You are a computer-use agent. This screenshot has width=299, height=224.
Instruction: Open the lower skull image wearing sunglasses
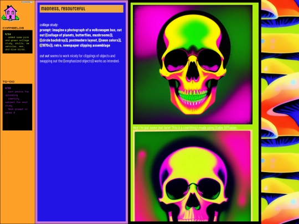click(193, 176)
